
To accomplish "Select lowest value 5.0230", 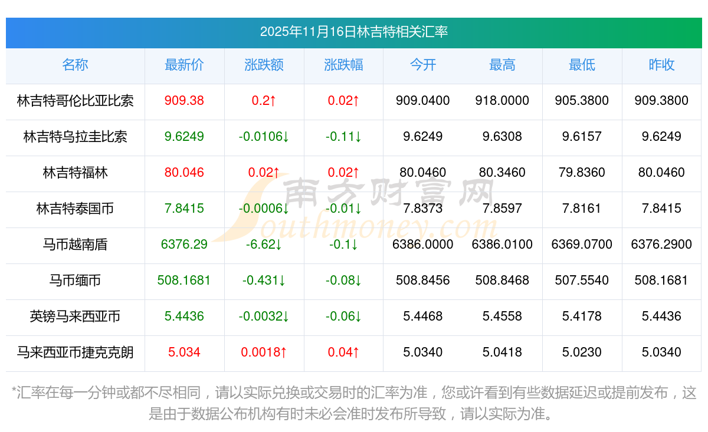I will 582,352.
